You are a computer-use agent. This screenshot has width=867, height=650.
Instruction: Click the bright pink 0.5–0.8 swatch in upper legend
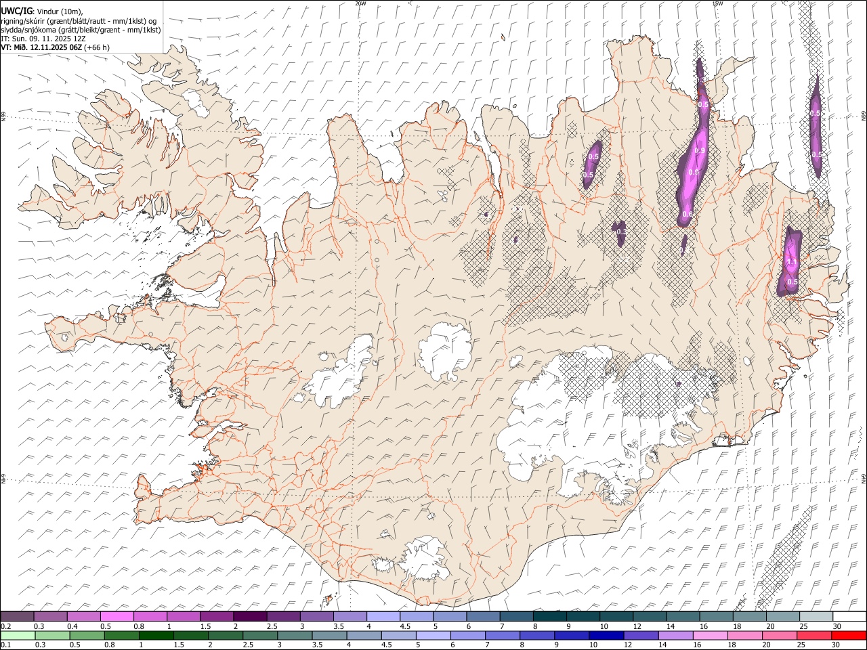tap(117, 617)
